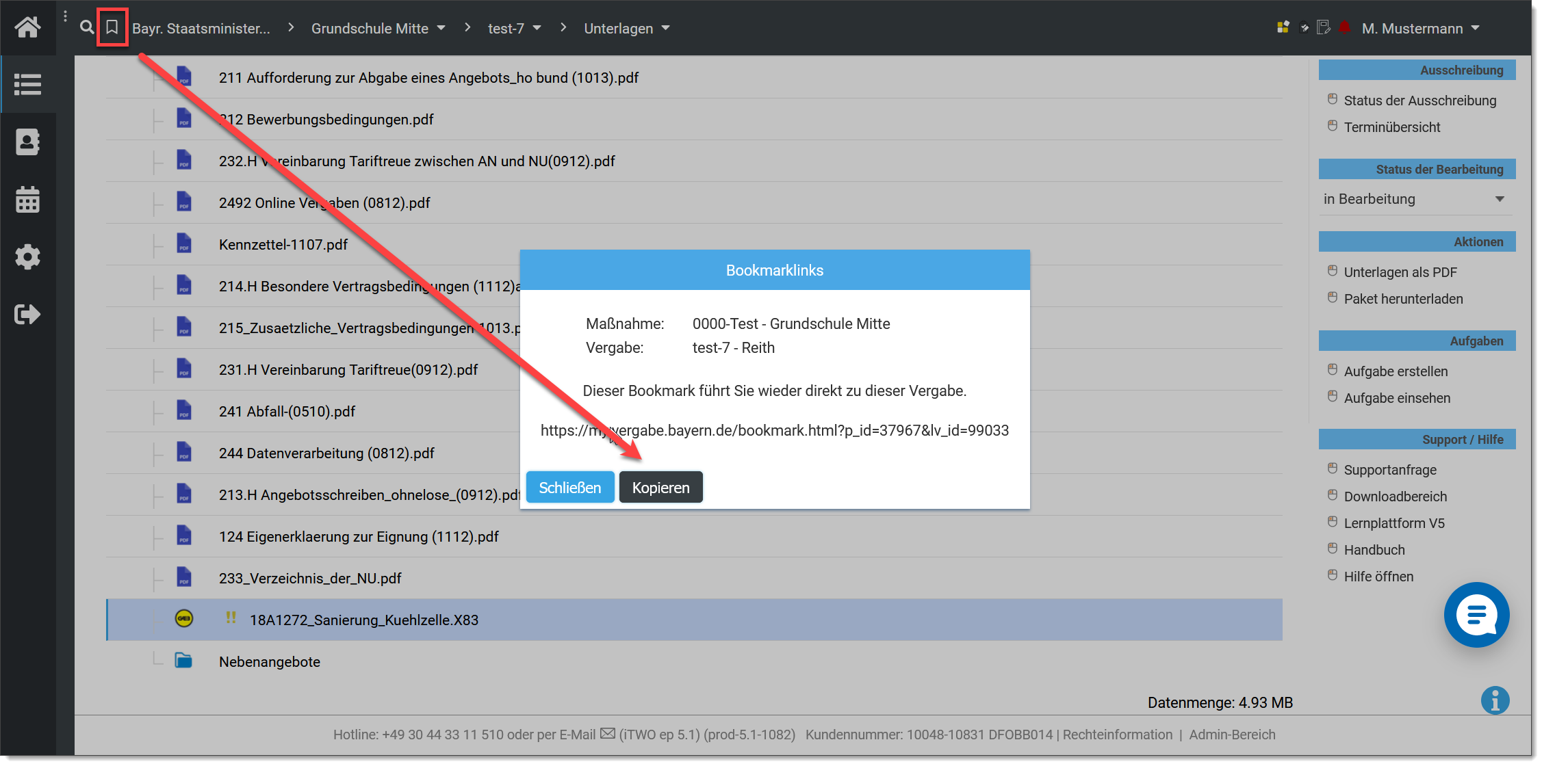This screenshot has height=766, width=1542.
Task: Open the notebook with pencil icon
Action: click(x=1324, y=27)
